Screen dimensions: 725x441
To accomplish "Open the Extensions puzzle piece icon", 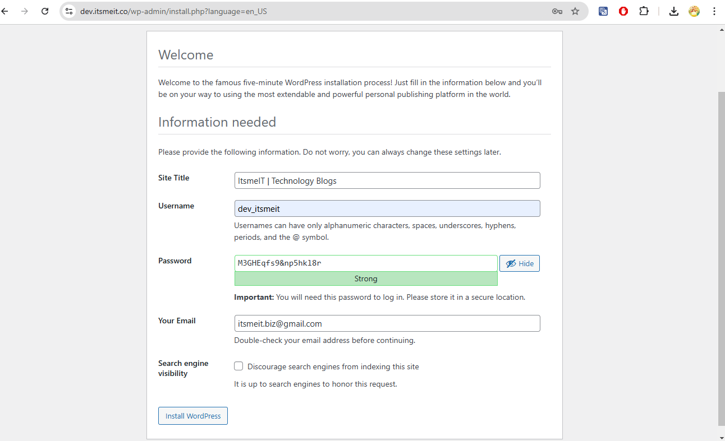I will [644, 11].
